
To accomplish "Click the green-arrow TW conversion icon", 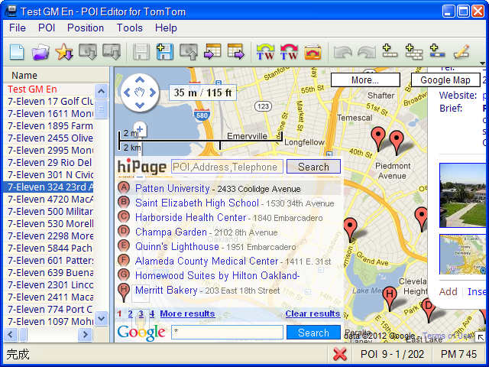I will (265, 52).
